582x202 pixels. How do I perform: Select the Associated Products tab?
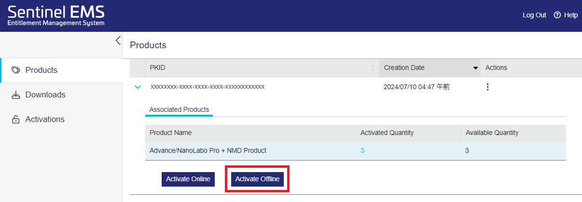(x=179, y=110)
